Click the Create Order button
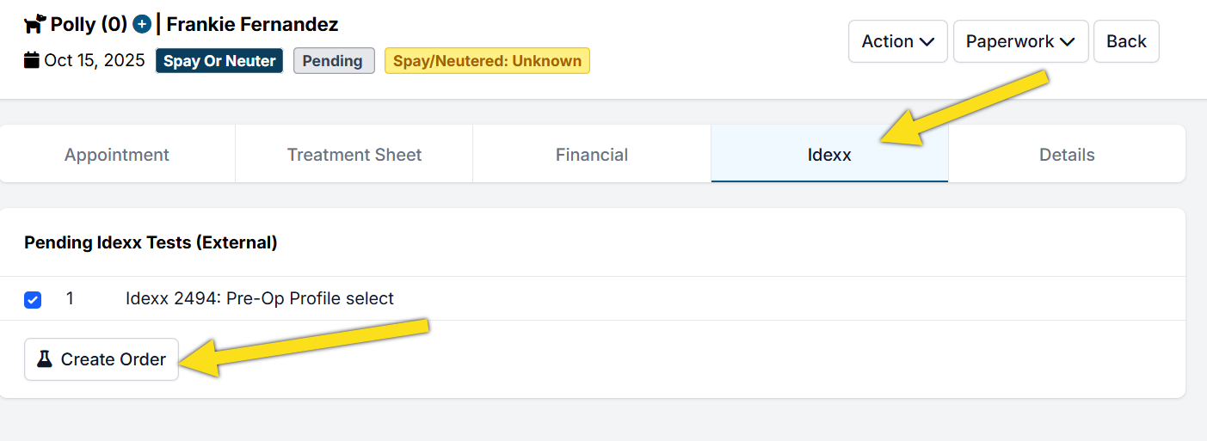 [x=102, y=359]
